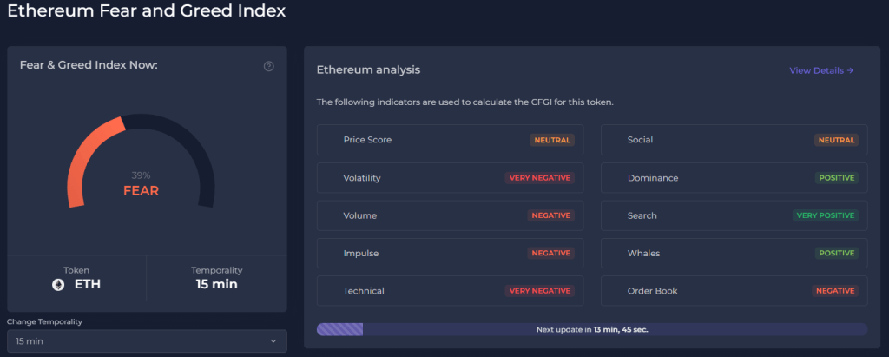Select the Price Score indicator row
Viewport: 889px width, 357px height.
tap(451, 140)
